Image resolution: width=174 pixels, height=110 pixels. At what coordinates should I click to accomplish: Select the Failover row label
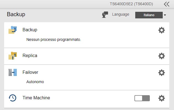(x=30, y=72)
